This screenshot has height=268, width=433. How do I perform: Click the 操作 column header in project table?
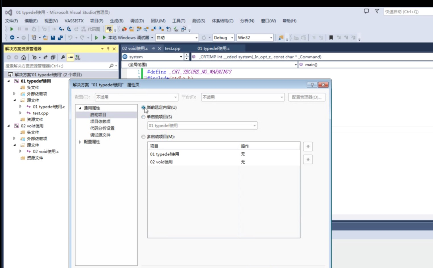point(245,146)
